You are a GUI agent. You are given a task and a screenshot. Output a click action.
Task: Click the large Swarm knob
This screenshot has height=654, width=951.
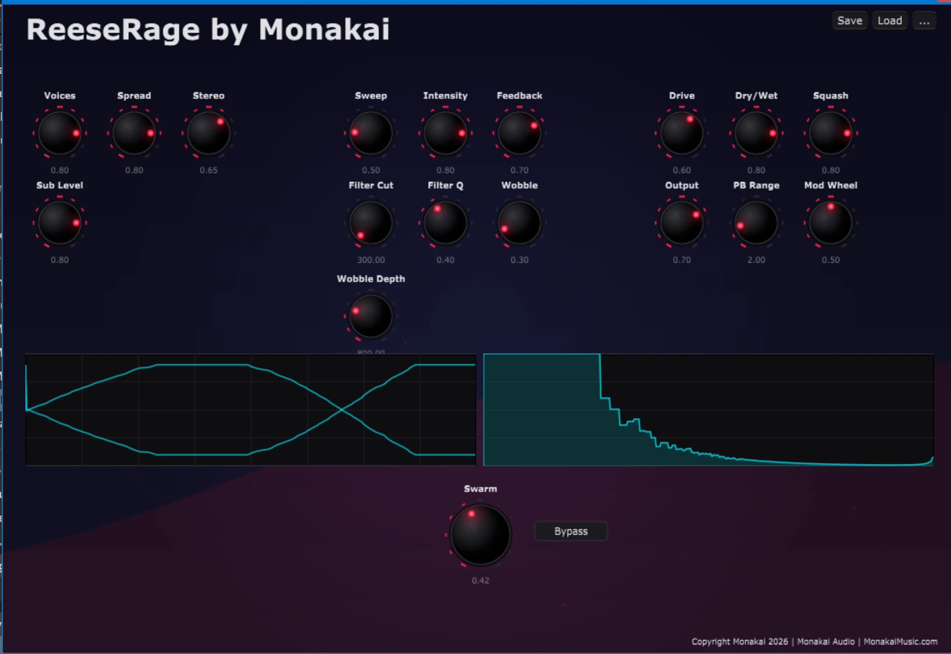point(480,534)
